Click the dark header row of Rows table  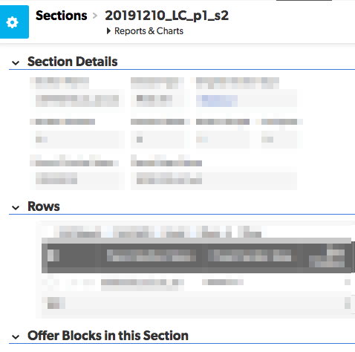(x=197, y=255)
